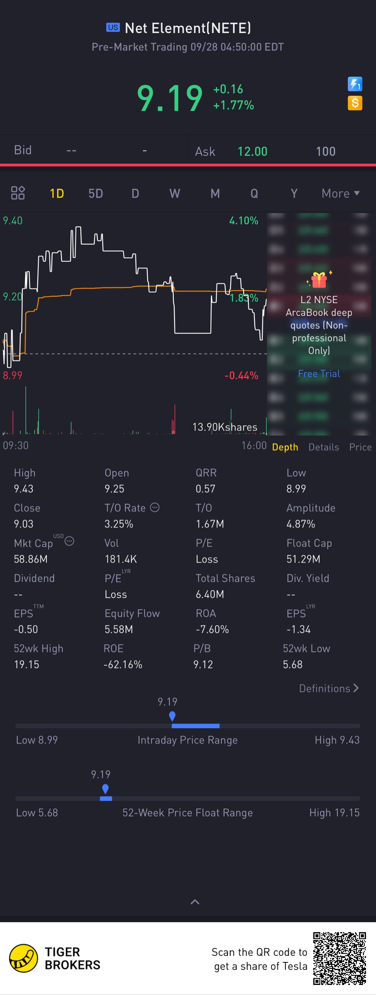This screenshot has width=376, height=995.
Task: Start the L2 ArcaBook Free Trial
Action: click(x=319, y=373)
